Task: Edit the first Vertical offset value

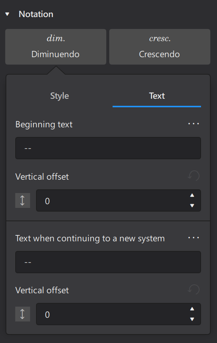Action: (111, 200)
